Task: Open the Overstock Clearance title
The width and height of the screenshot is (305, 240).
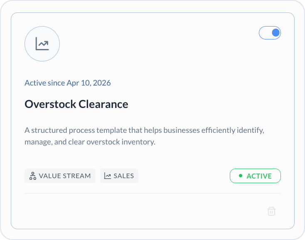Action: pyautogui.click(x=76, y=104)
